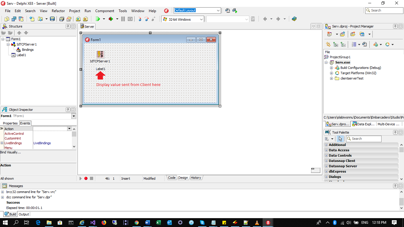
Task: Expand the Target Platforms (Win32) node
Action: (332, 73)
